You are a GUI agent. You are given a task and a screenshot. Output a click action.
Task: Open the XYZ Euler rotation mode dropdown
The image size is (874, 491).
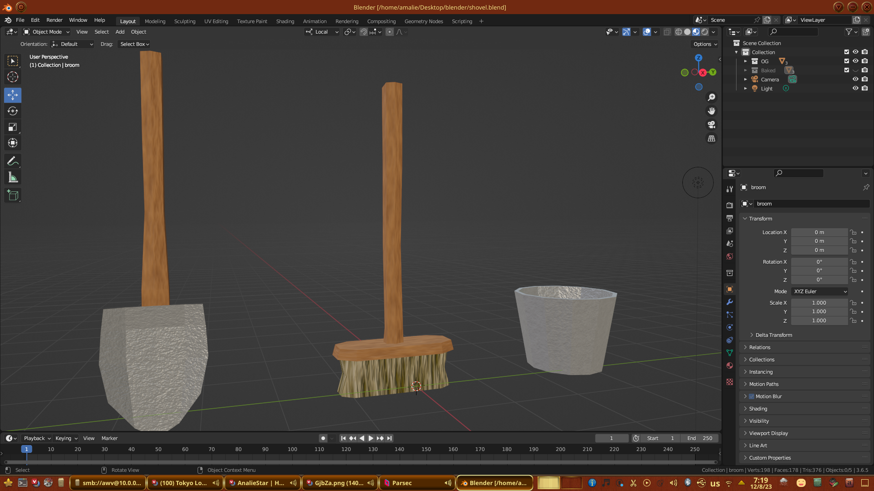(x=820, y=291)
